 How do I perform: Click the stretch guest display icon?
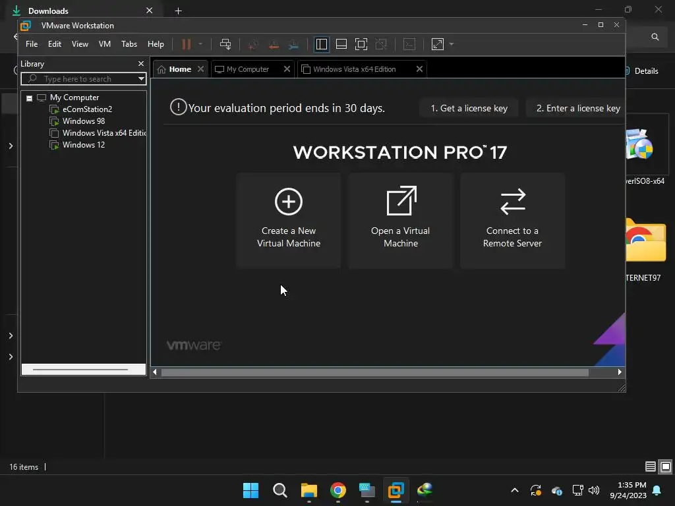pos(438,44)
